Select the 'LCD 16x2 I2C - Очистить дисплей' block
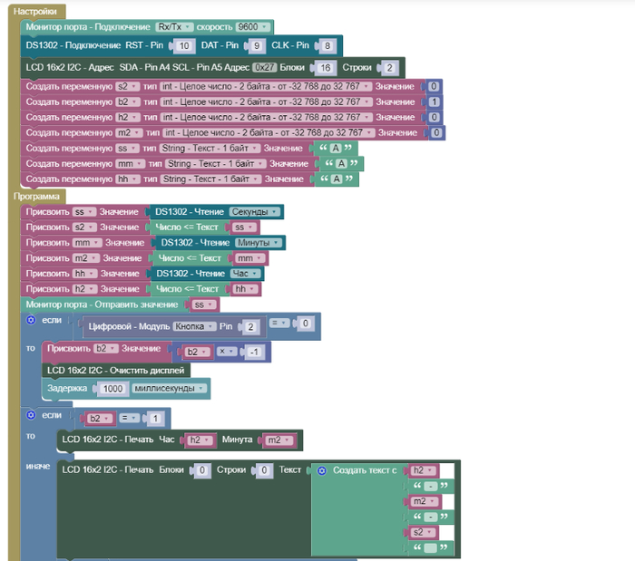 click(x=116, y=370)
